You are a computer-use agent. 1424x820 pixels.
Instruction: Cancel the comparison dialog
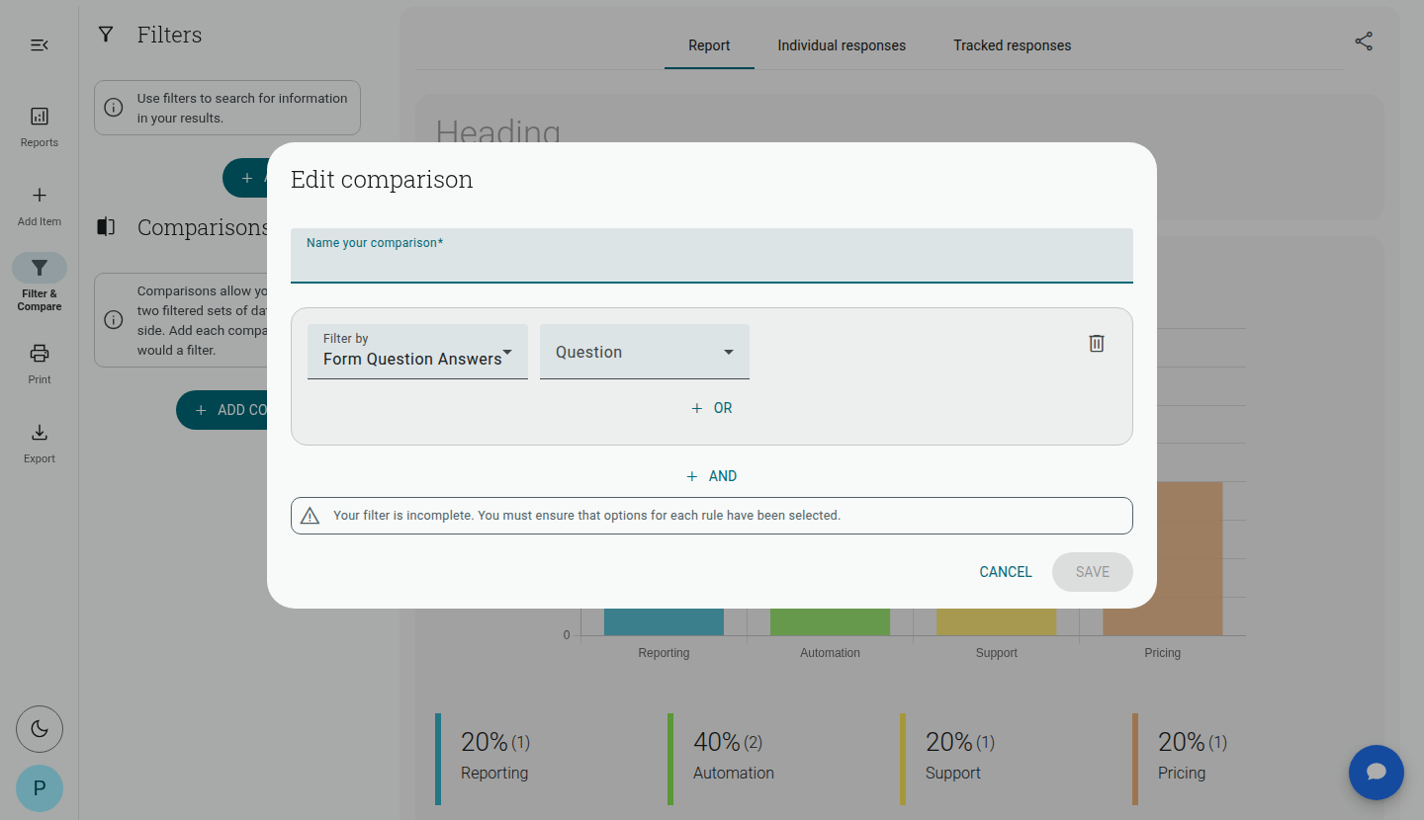(1006, 572)
